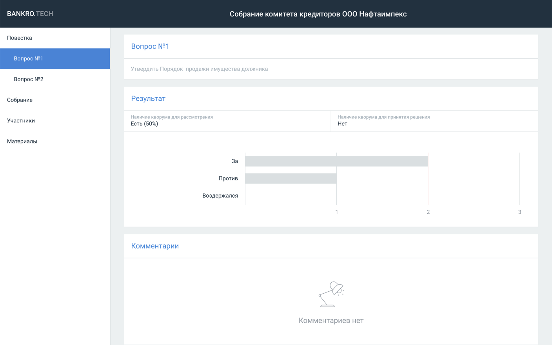Screen dimensions: 552x345
Task: Open the Участники sidebar section
Action: 55,121
